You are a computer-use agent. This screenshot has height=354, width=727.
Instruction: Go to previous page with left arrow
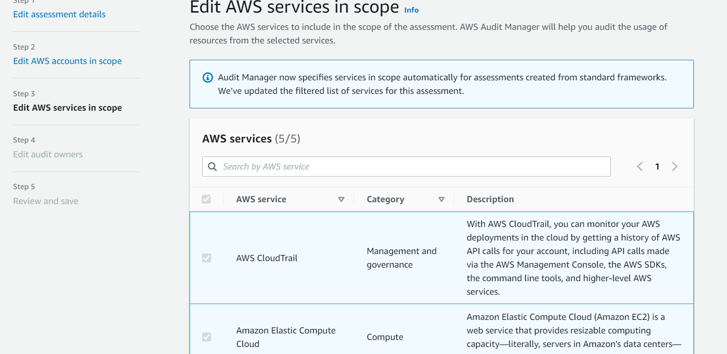tap(640, 167)
